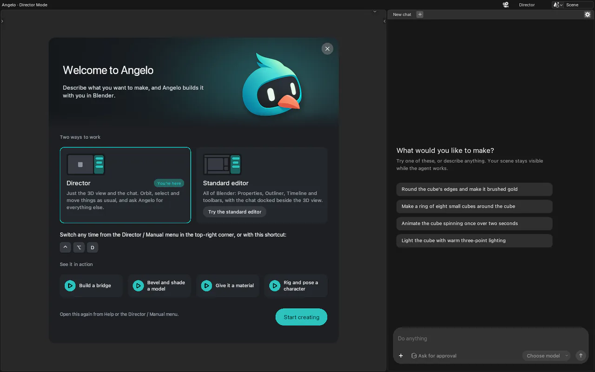595x372 pixels.
Task: Click the You're here badge
Action: pos(169,183)
